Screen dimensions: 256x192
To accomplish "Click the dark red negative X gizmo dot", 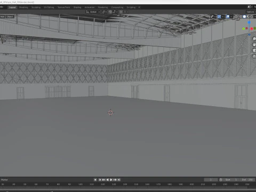I will tap(247, 28).
